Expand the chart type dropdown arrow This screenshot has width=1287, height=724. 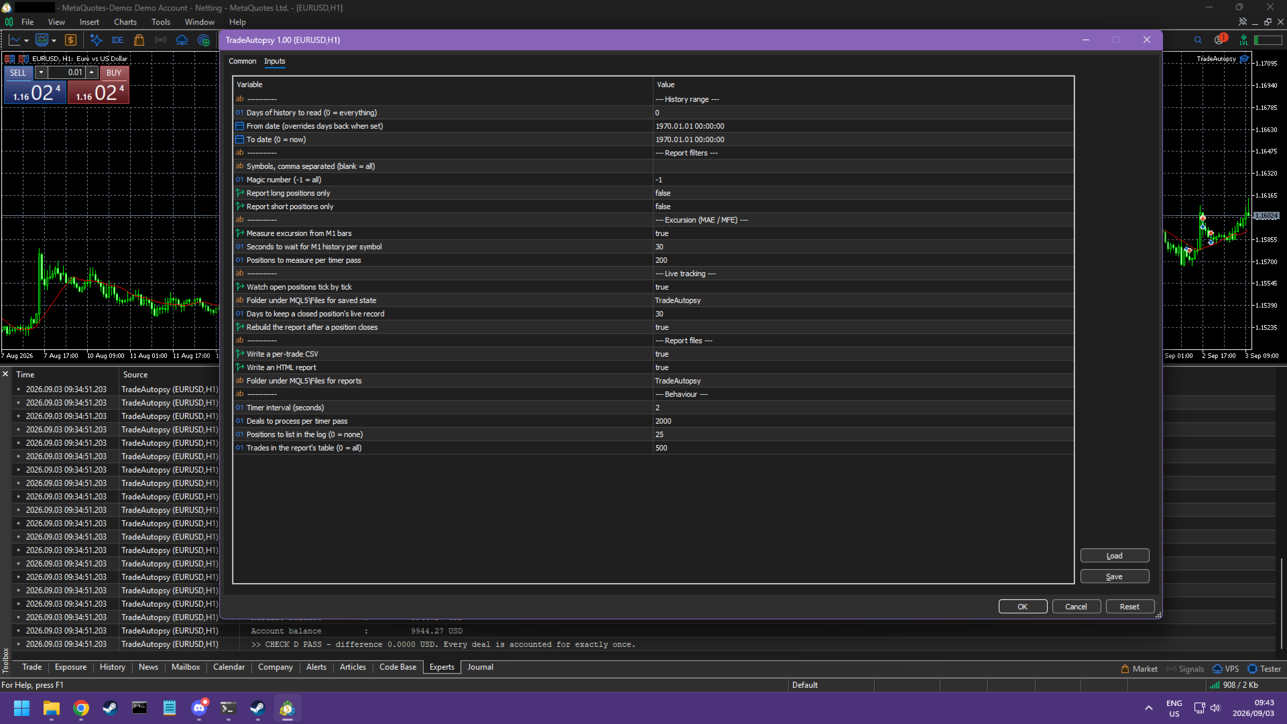(x=26, y=41)
